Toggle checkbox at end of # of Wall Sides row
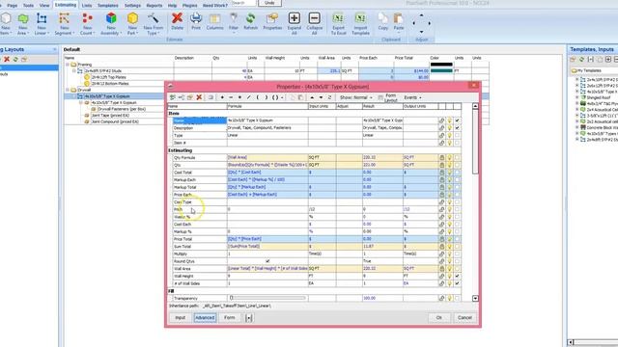This screenshot has height=347, width=618. pyautogui.click(x=457, y=283)
